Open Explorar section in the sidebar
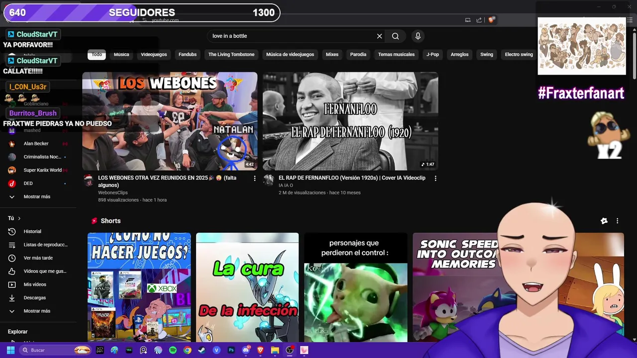 tap(18, 332)
